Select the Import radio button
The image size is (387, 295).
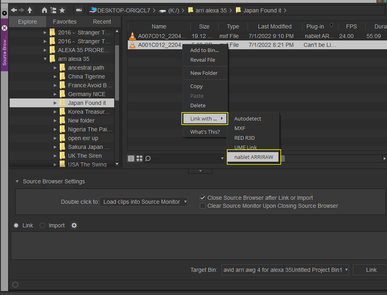click(42, 225)
